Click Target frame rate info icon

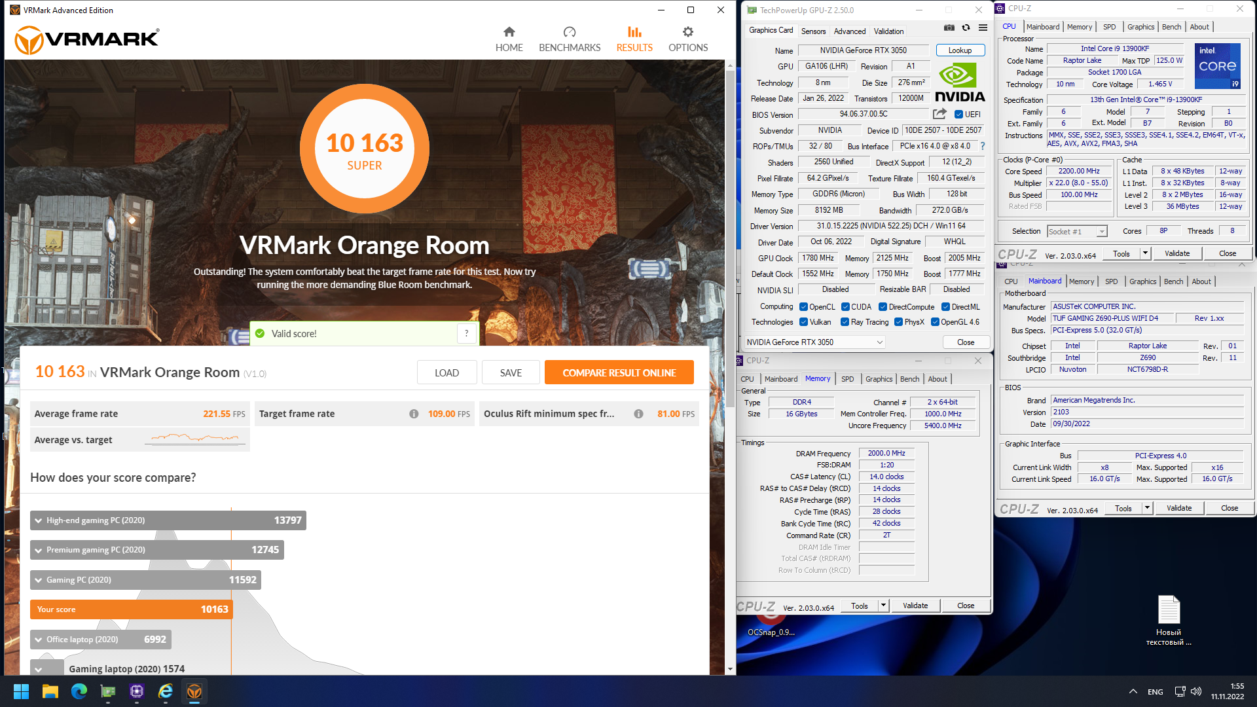(x=414, y=414)
